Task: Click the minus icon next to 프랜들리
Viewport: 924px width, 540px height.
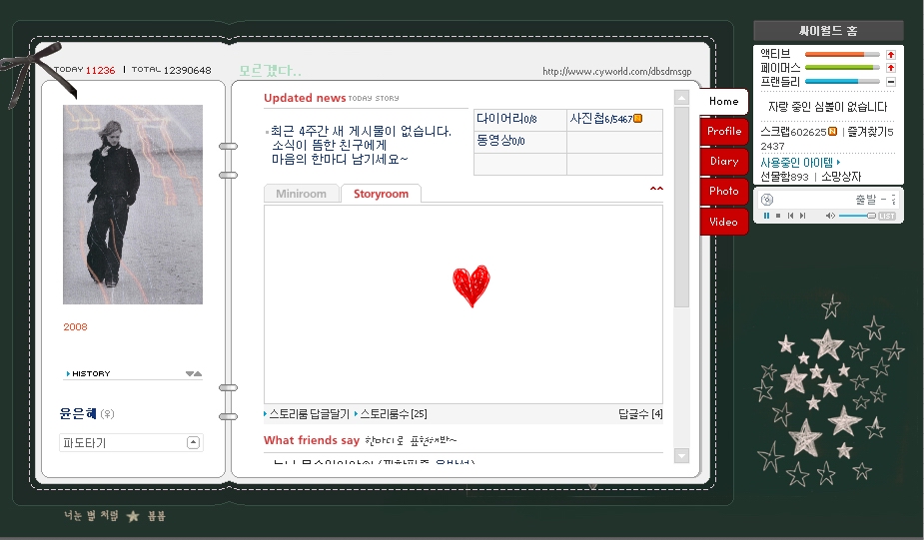Action: (x=891, y=82)
